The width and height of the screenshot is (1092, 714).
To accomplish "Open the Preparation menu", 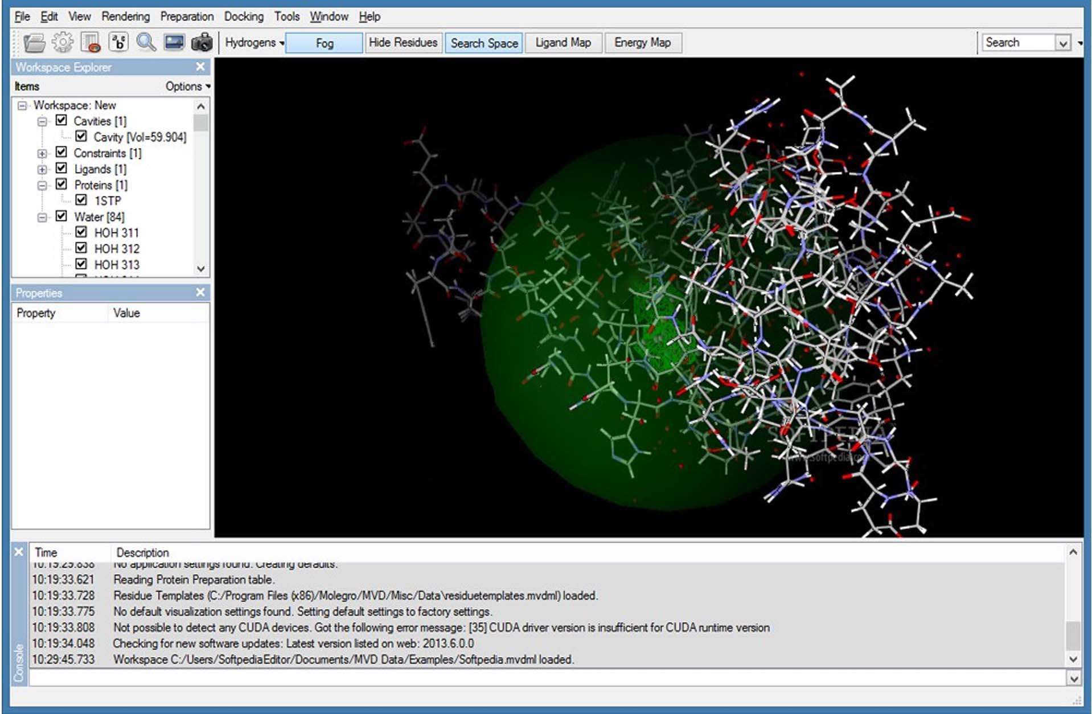I will pyautogui.click(x=186, y=17).
